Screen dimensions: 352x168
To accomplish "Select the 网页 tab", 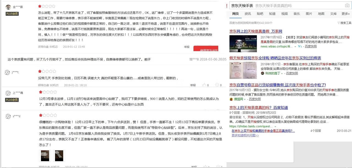I will pos(236,14).
